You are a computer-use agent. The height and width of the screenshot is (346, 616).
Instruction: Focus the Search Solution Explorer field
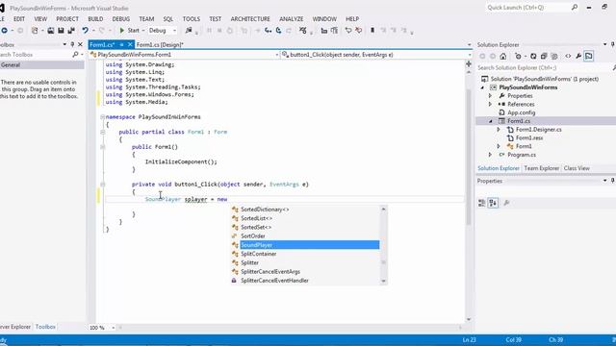tap(544, 68)
